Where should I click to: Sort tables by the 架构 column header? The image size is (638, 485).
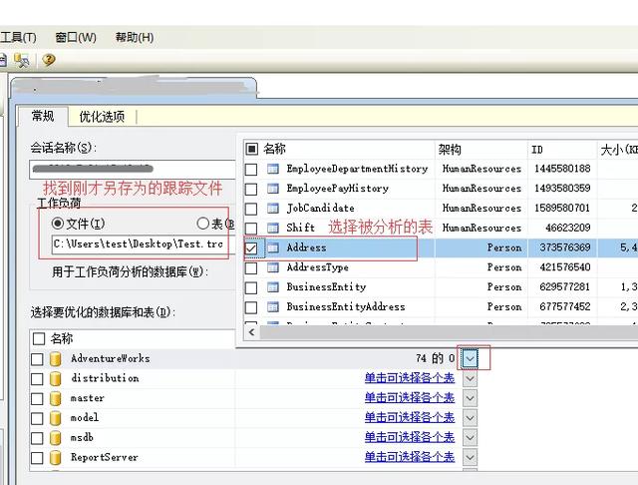tap(480, 150)
